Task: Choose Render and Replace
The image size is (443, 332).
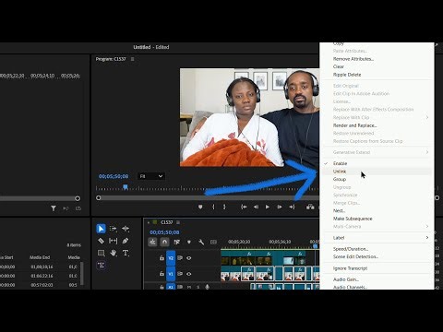Action: pyautogui.click(x=376, y=125)
